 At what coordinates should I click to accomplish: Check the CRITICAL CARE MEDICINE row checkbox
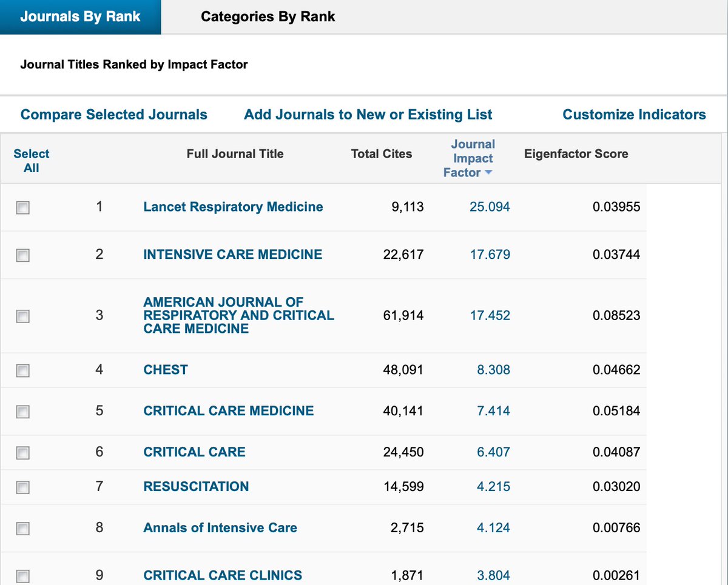(x=22, y=412)
